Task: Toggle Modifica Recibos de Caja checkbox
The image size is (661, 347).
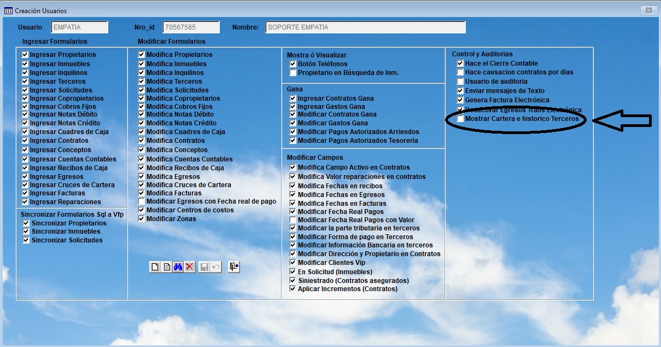Action: click(142, 168)
